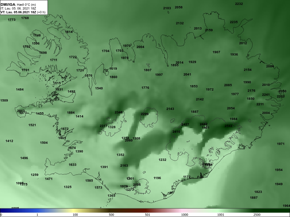
Task: Click the map value 1971
Action: click(280, 144)
